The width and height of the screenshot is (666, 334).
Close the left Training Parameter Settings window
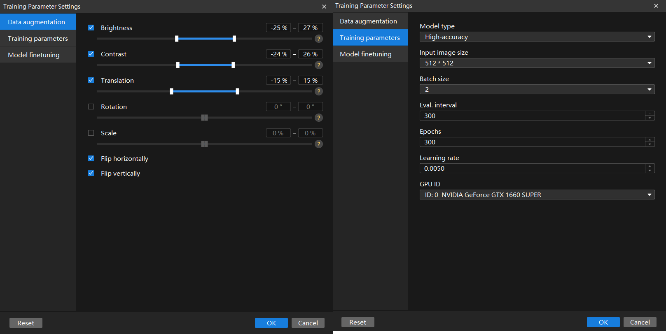[x=324, y=7]
